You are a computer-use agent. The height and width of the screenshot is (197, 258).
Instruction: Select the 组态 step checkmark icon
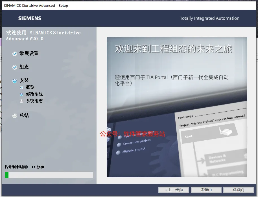[15, 67]
